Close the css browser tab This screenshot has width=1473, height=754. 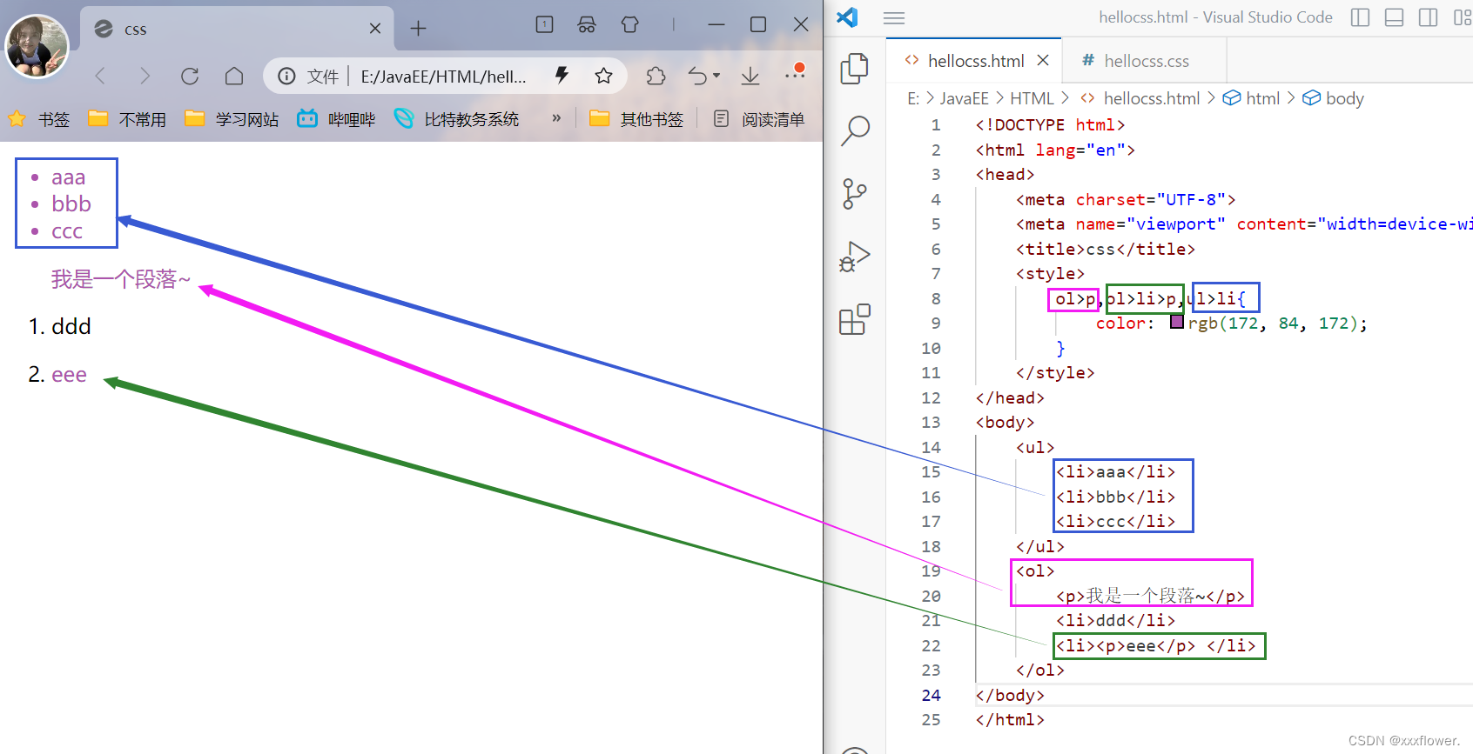click(x=375, y=29)
